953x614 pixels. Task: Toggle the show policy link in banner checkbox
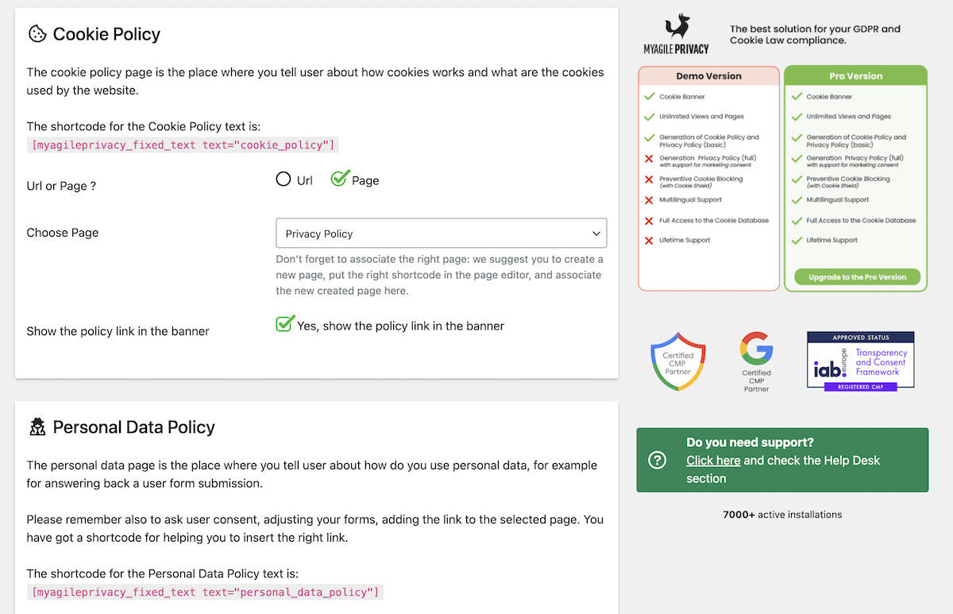(284, 324)
